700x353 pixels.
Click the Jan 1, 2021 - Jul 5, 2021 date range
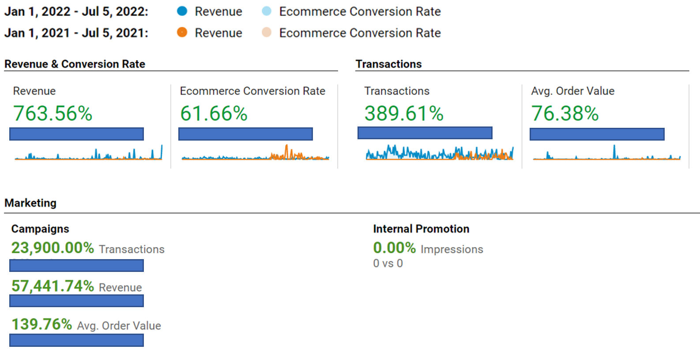[x=76, y=33]
